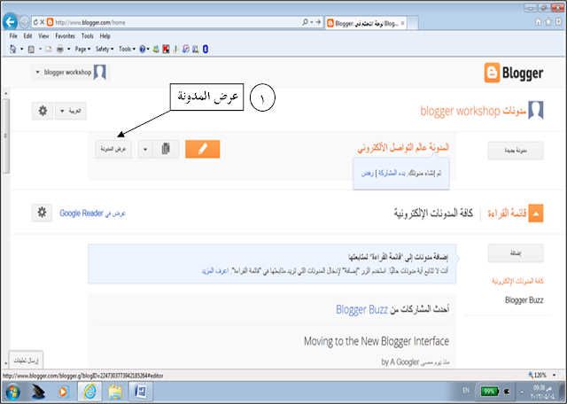Open the View menu

coord(43,35)
